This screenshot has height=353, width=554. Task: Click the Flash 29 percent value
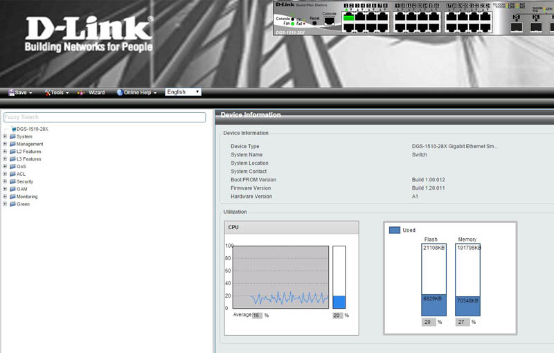click(429, 322)
